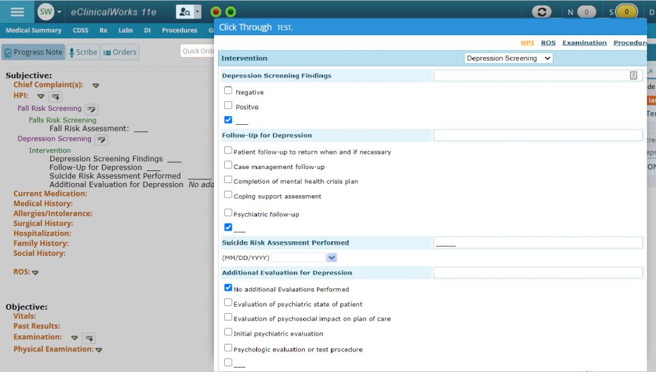Open the hamburger navigation menu
The height and width of the screenshot is (372, 656).
click(x=17, y=11)
